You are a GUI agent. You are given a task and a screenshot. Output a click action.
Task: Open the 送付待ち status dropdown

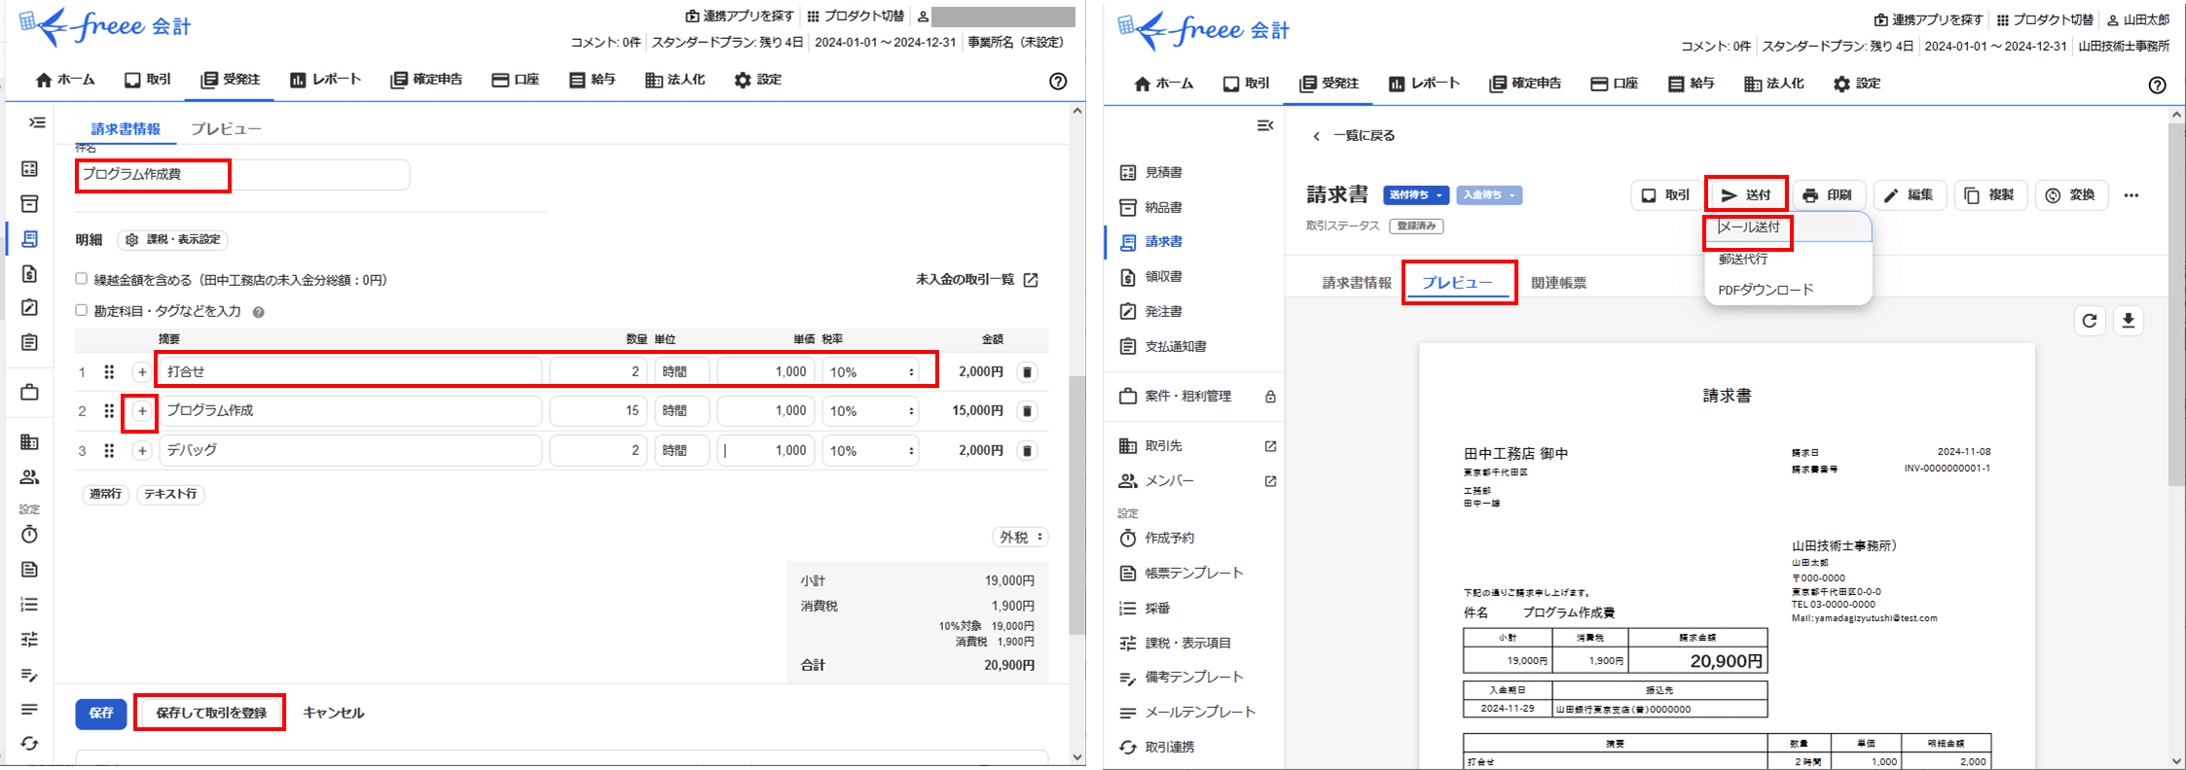1416,195
